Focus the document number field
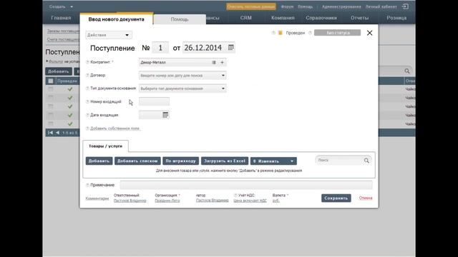 tap(160, 48)
